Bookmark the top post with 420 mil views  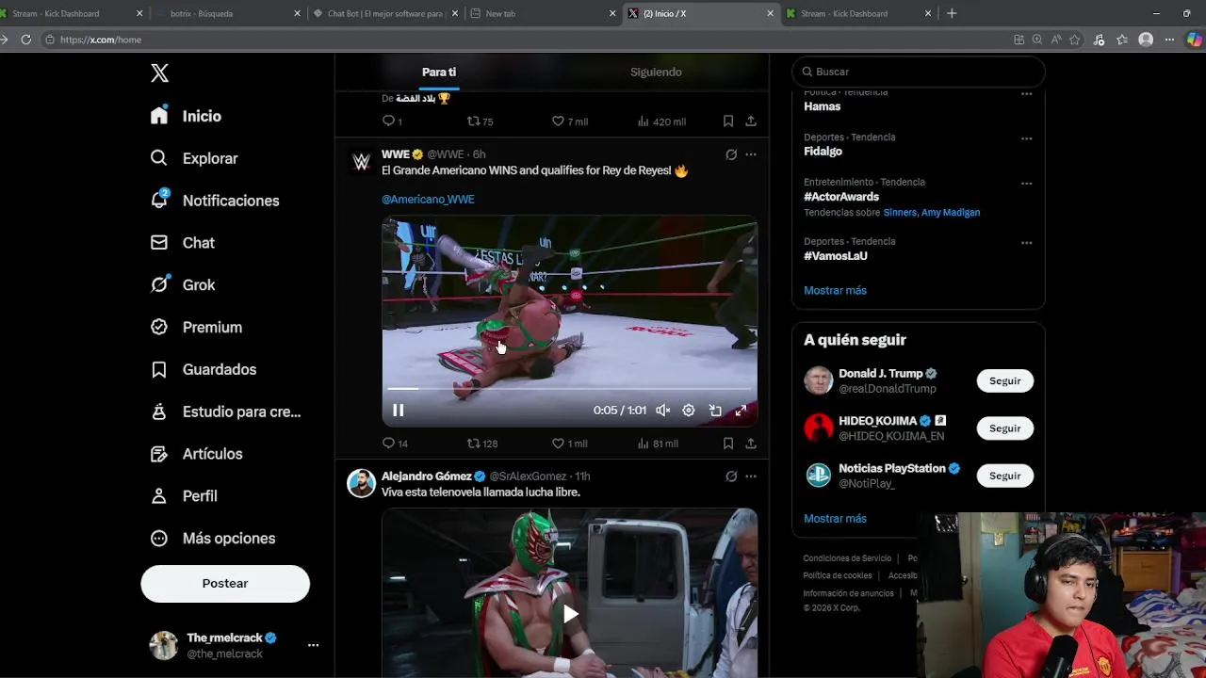(728, 121)
